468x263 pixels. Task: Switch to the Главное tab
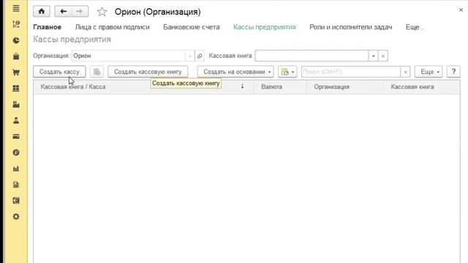coord(47,27)
